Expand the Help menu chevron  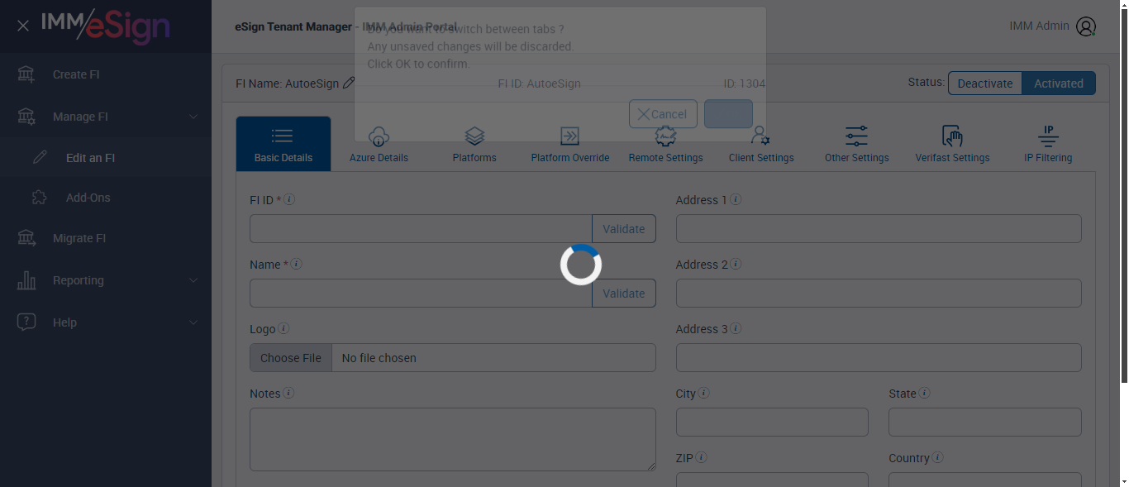click(x=193, y=322)
